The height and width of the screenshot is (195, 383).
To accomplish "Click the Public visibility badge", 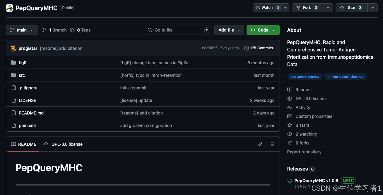I will click(68, 8).
